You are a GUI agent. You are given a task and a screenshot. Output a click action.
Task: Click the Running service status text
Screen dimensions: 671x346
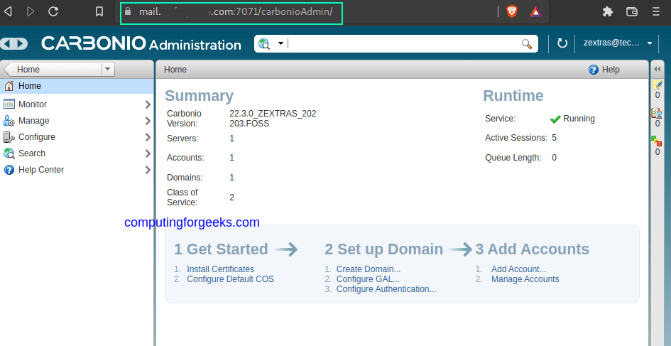[579, 119]
